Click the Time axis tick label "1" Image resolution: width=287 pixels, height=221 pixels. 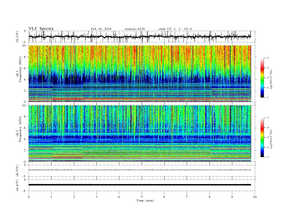pyautogui.click(x=51, y=197)
